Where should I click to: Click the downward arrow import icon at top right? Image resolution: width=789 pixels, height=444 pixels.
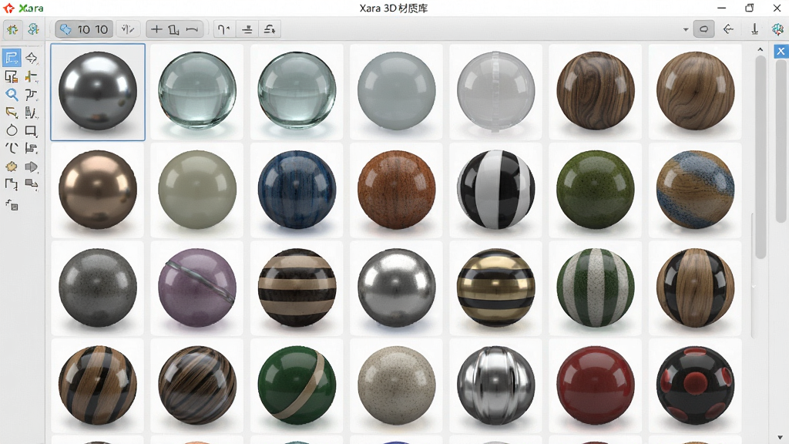(x=755, y=29)
